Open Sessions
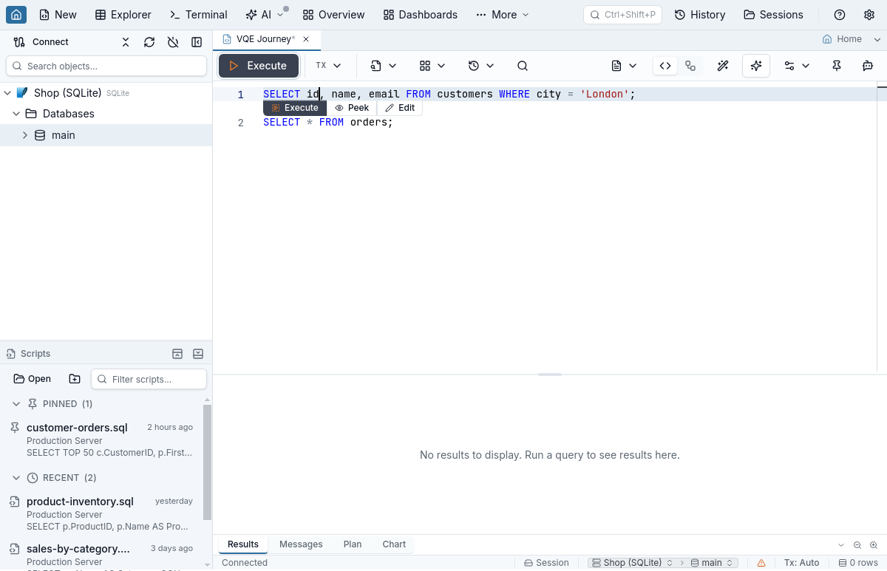 [x=773, y=15]
